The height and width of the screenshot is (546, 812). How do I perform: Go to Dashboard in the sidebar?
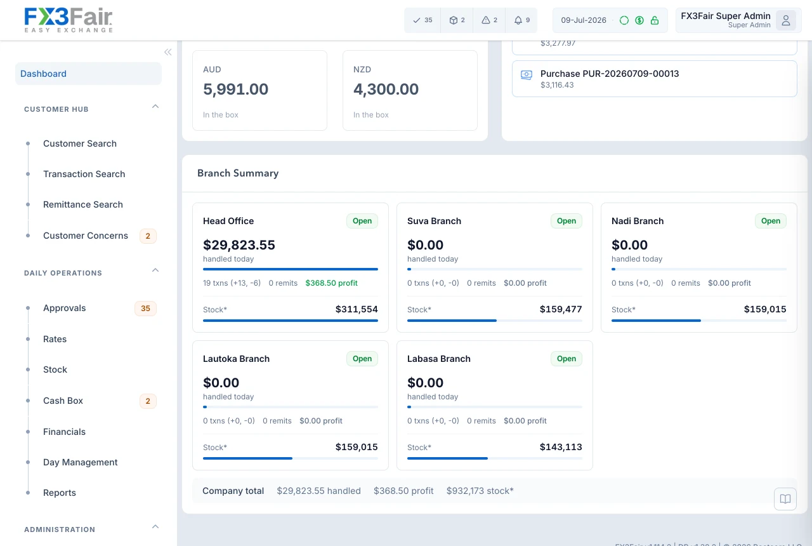pyautogui.click(x=88, y=74)
